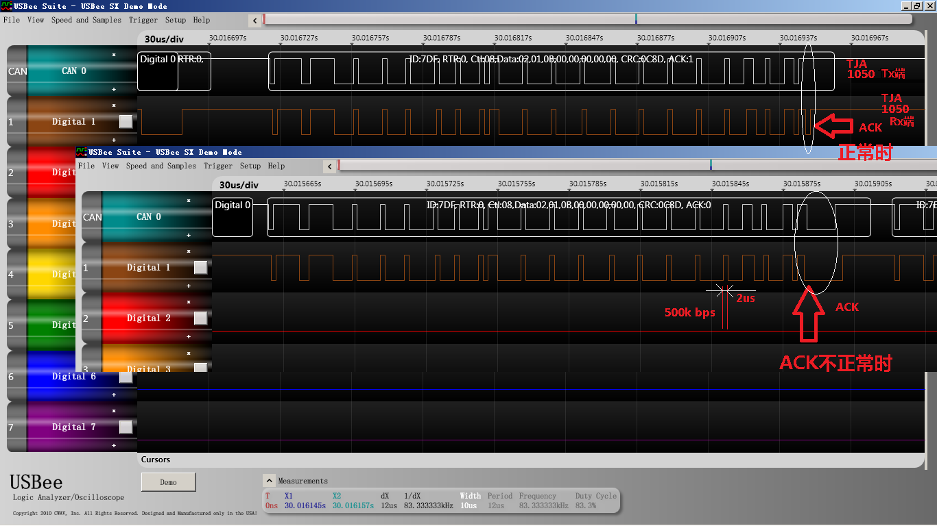The width and height of the screenshot is (937, 526).
Task: Click the USBee app icon in back window's title bar
Action: 6,6
